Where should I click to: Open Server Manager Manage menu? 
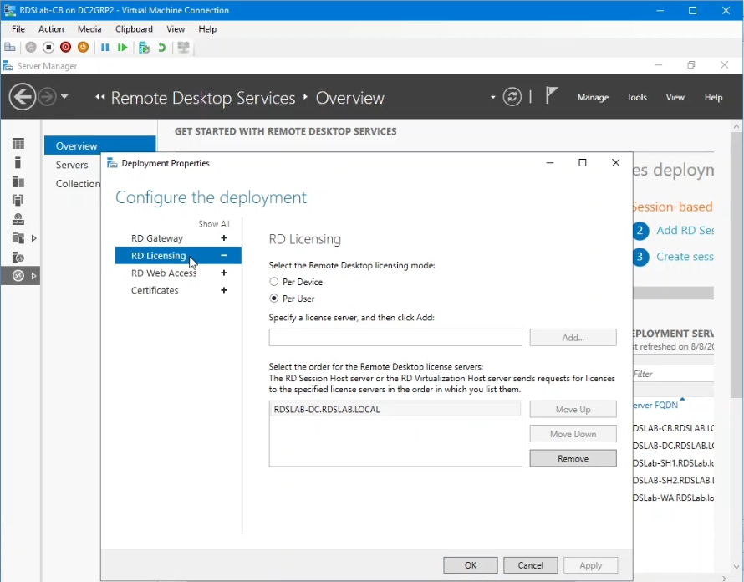(x=594, y=97)
